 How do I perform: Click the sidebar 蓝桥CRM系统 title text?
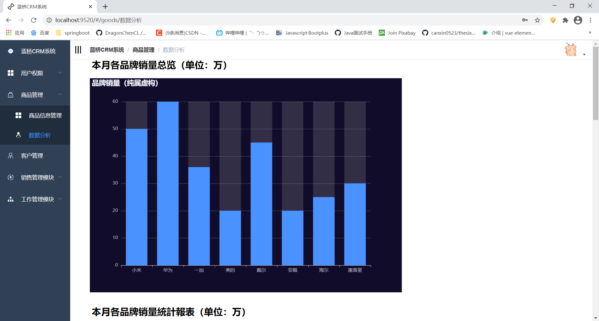[x=38, y=51]
